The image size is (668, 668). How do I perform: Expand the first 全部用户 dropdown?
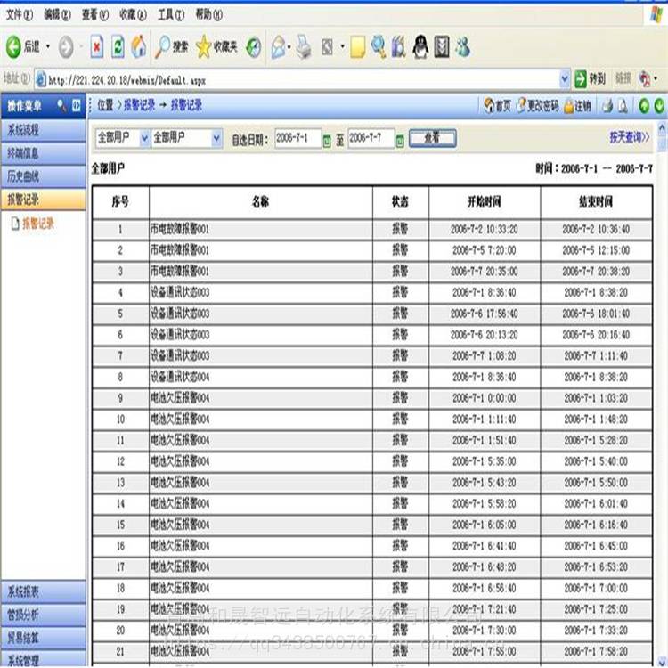coord(144,138)
